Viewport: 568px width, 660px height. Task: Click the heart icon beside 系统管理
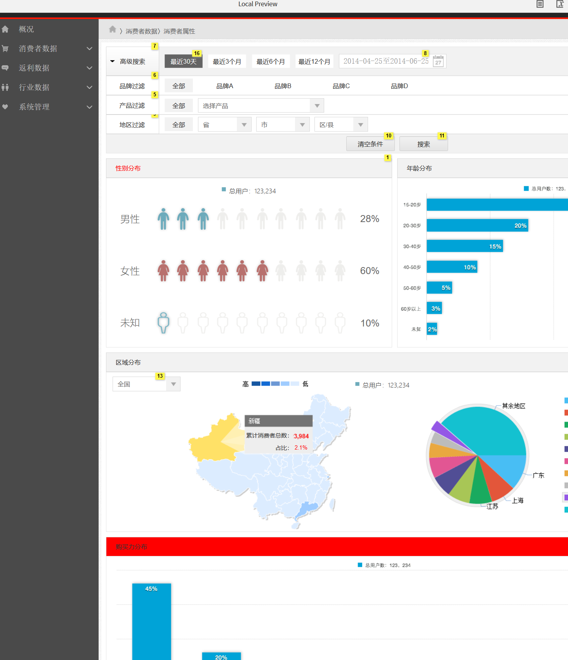5,107
